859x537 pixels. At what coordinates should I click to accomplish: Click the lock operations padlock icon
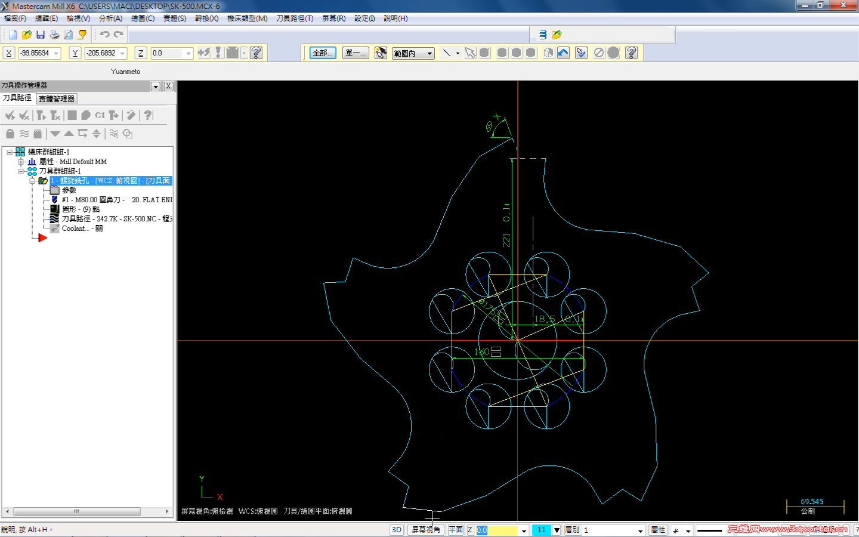[x=10, y=134]
